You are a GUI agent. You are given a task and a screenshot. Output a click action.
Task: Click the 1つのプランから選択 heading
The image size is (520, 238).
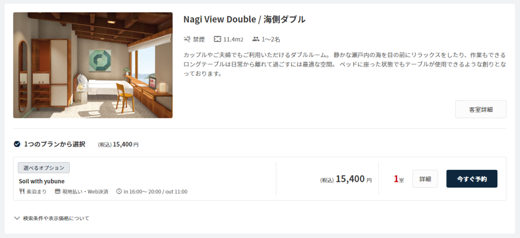[x=55, y=144]
